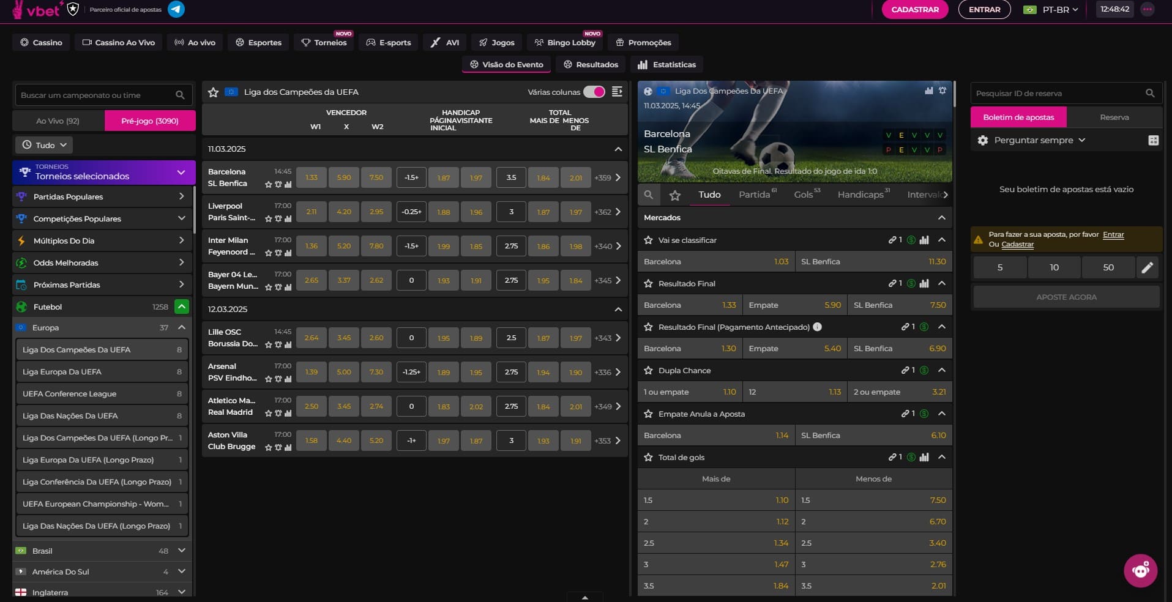Open the Telegram channel icon in header
Viewport: 1172px width, 602px height.
(x=176, y=9)
